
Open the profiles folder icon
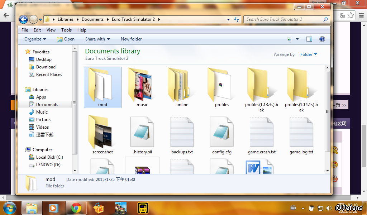222,85
